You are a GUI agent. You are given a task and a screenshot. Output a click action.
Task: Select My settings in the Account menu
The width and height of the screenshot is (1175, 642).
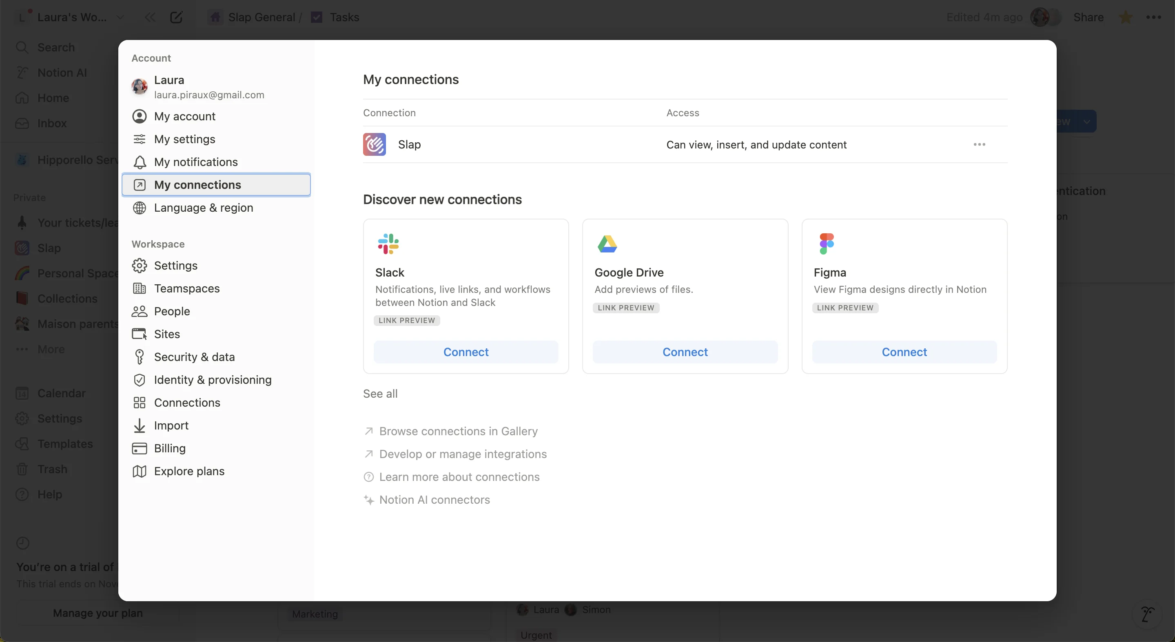(184, 139)
